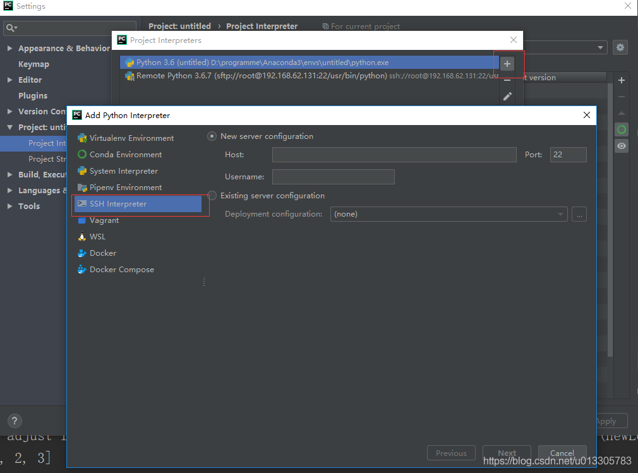The height and width of the screenshot is (473, 638).
Task: Browse deployment configurations with ellipsis button
Action: tap(579, 214)
